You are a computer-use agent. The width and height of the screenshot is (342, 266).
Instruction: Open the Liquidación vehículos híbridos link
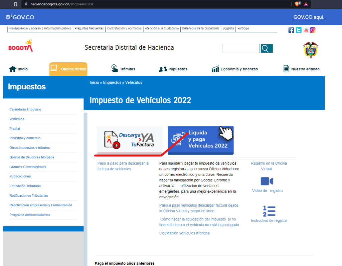(x=184, y=233)
